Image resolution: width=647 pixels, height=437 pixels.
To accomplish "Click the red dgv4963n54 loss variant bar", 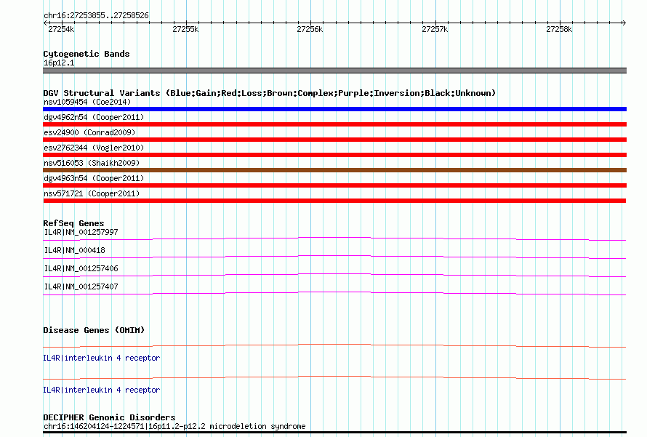I will (334, 185).
